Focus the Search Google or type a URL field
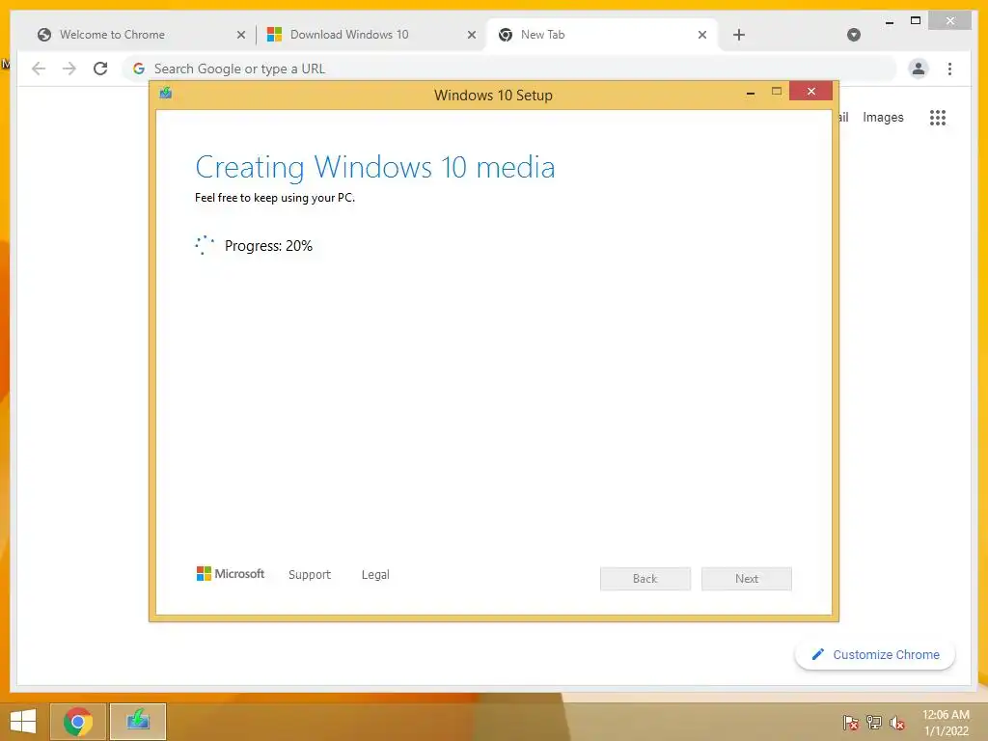Image resolution: width=988 pixels, height=741 pixels. click(x=509, y=69)
